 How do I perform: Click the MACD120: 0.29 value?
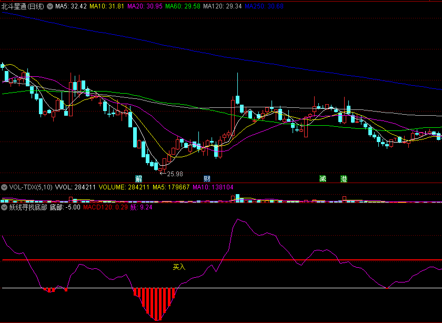click(x=105, y=207)
